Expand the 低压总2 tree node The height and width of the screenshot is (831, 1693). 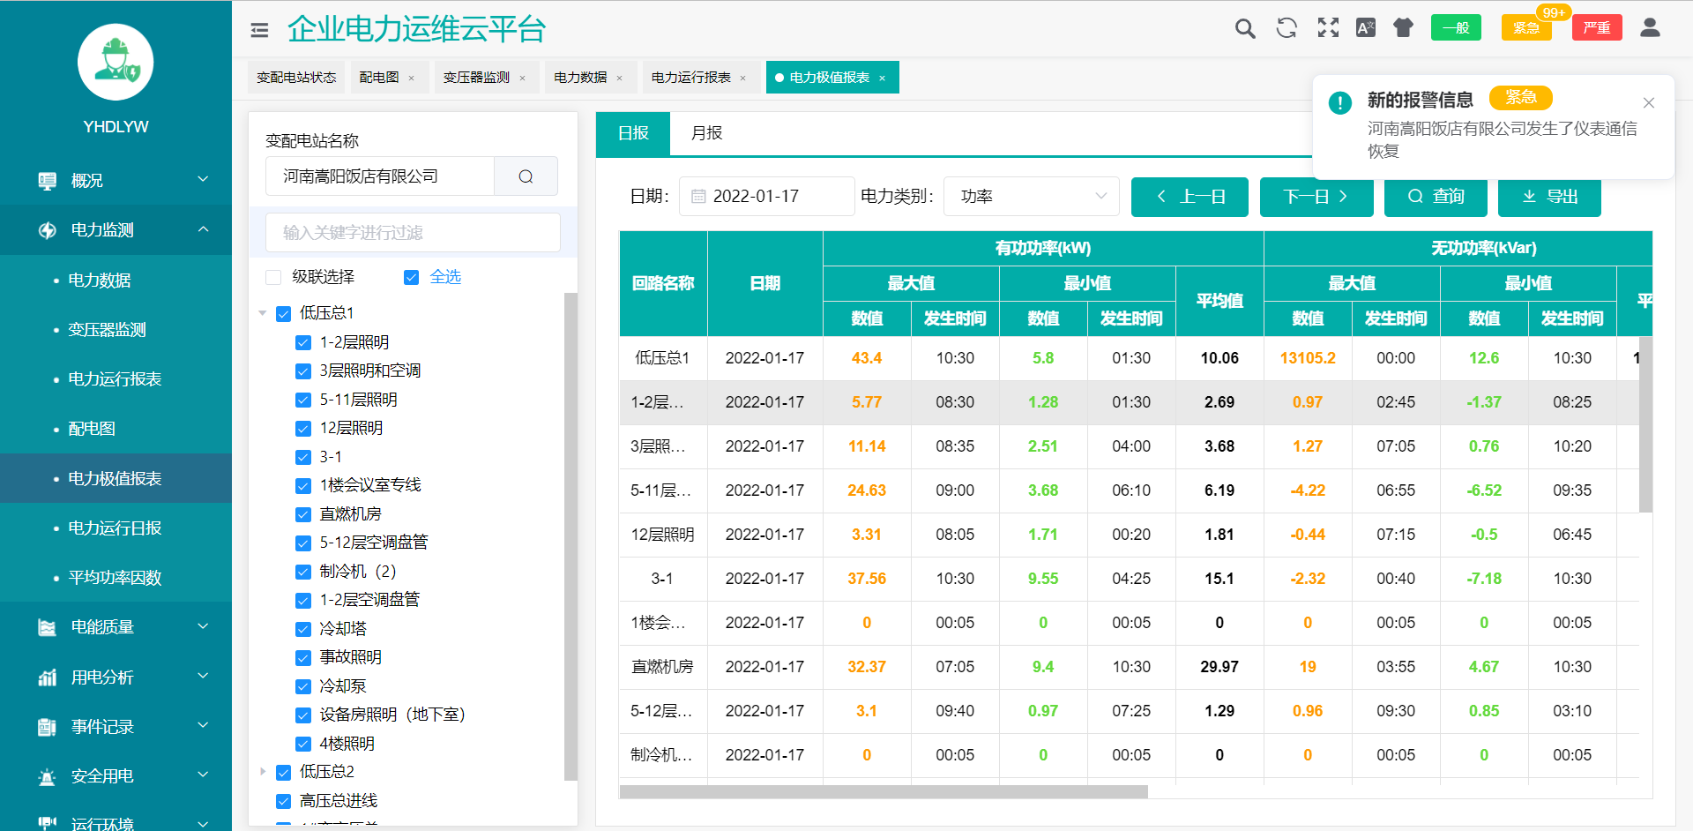pyautogui.click(x=263, y=772)
